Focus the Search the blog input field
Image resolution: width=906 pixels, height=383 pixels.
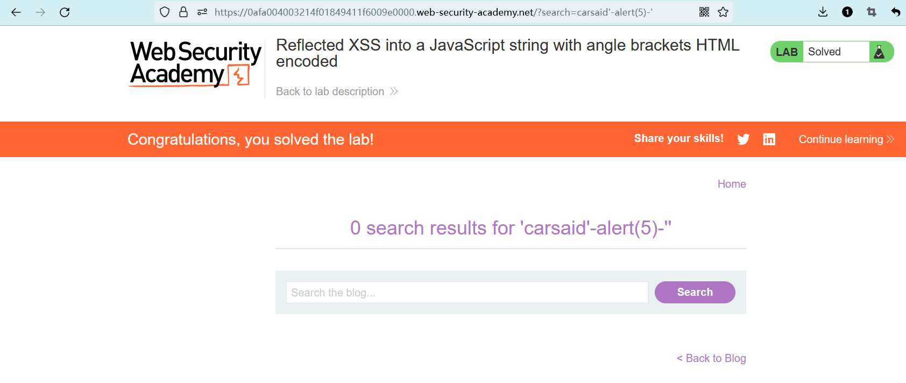(x=466, y=293)
